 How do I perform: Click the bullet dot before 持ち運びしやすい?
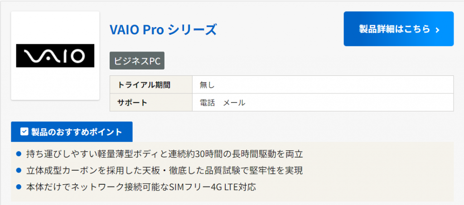coord(19,154)
